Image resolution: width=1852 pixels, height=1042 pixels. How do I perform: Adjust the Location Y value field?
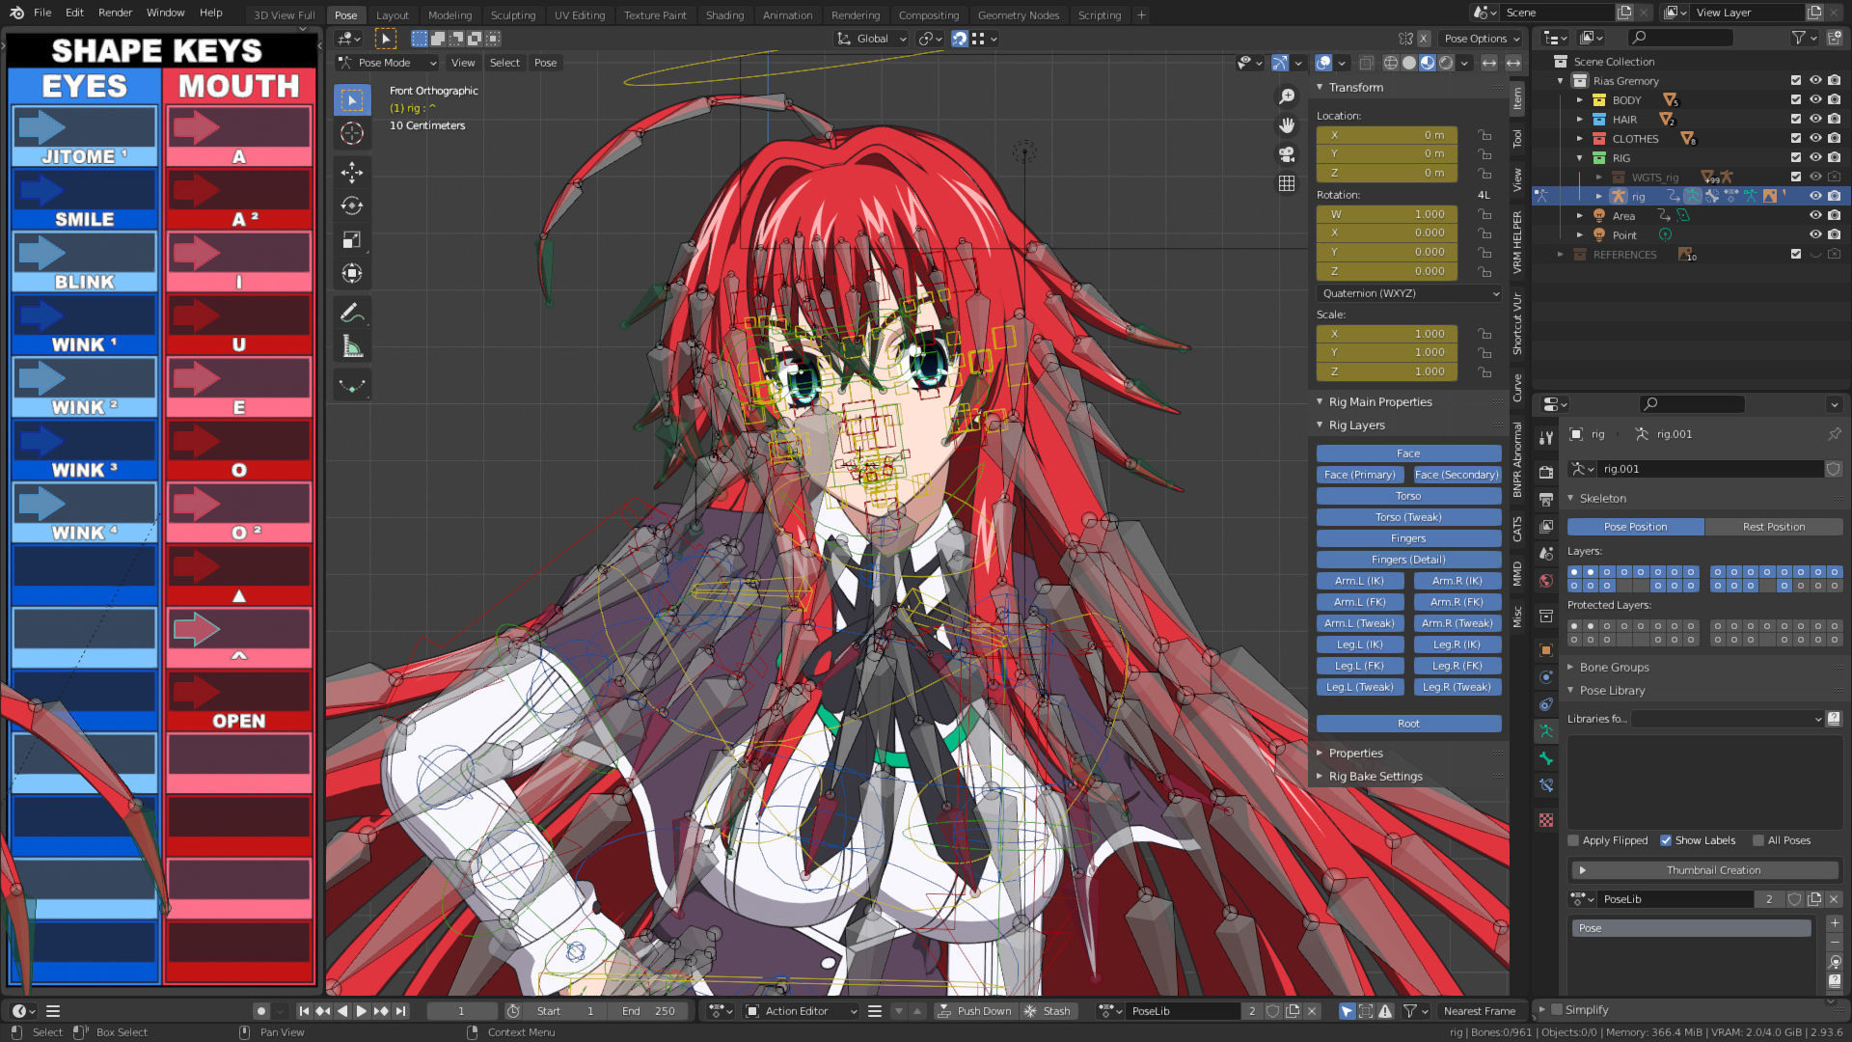coord(1386,153)
